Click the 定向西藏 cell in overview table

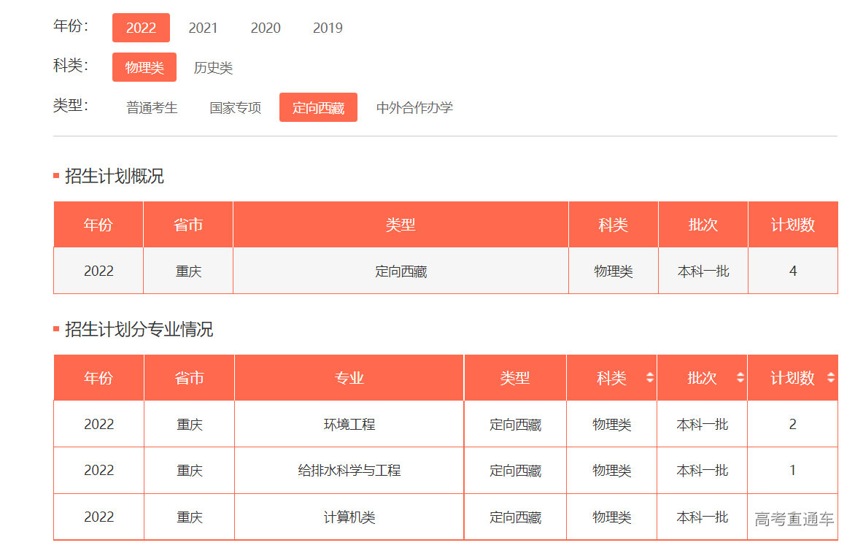pos(401,271)
